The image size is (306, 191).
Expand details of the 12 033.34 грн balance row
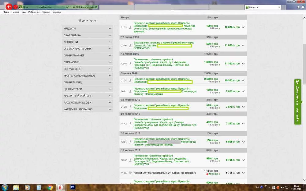click(x=243, y=27)
